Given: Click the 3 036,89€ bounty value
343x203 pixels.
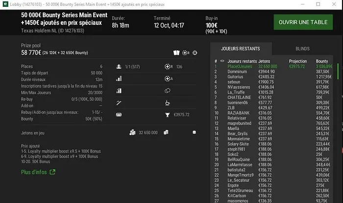Looking at the screenshot, I should [x=324, y=67].
